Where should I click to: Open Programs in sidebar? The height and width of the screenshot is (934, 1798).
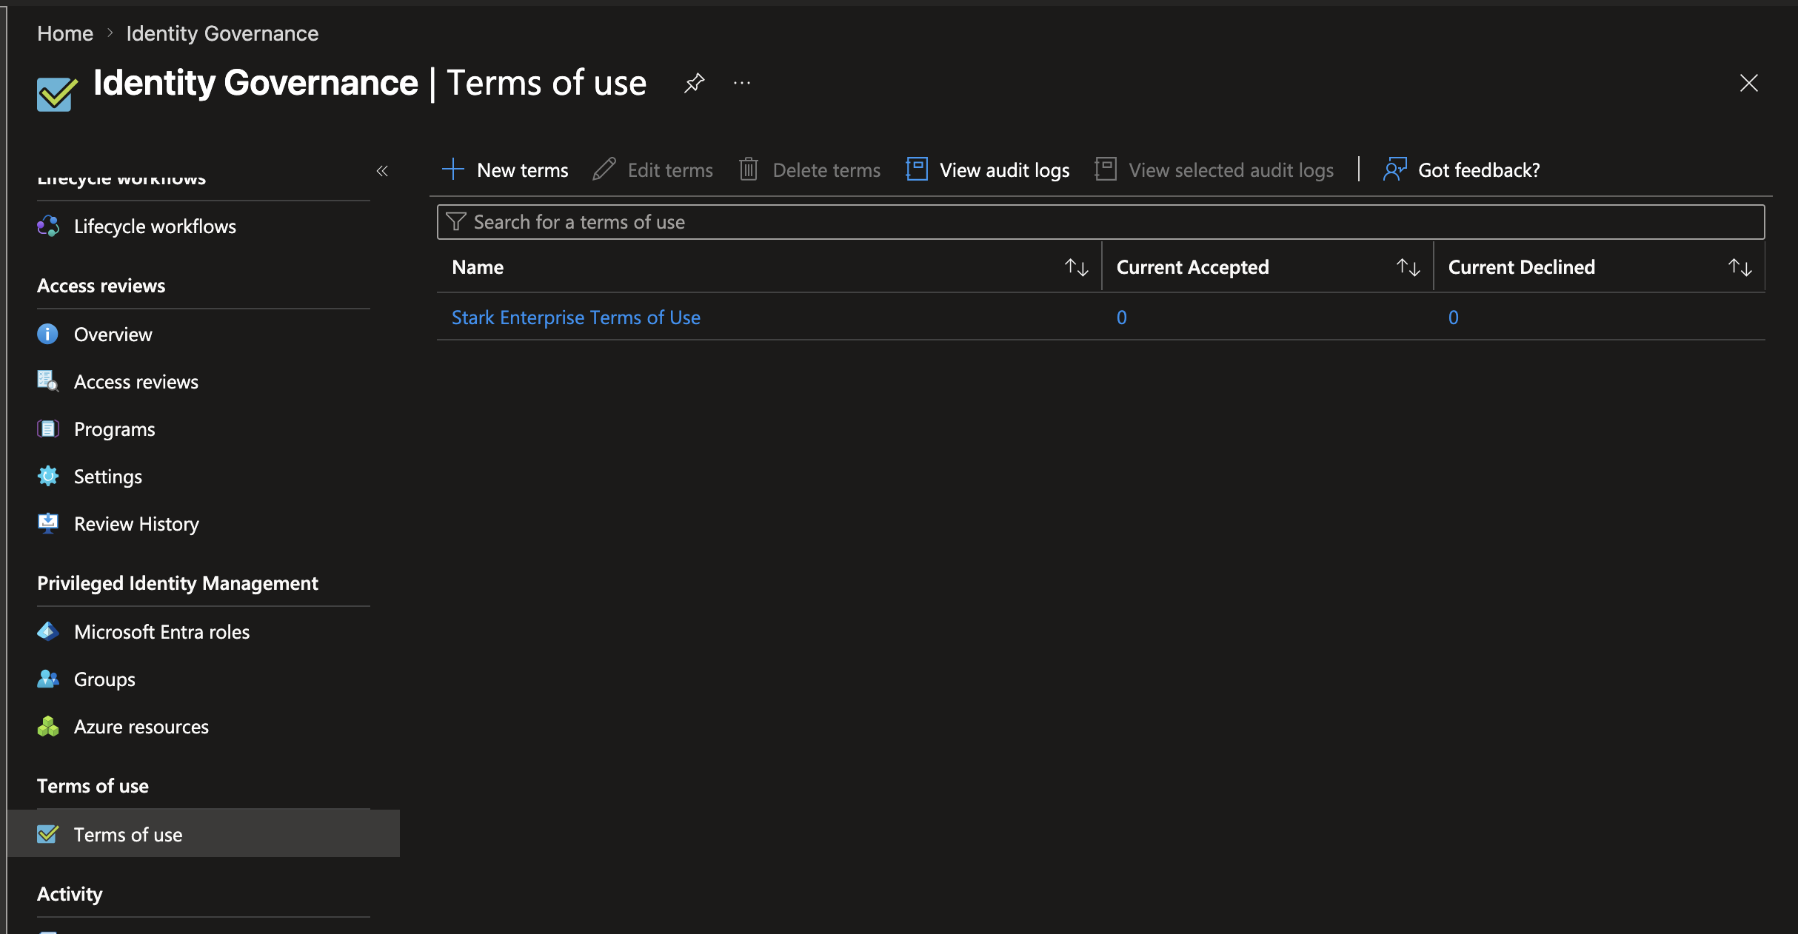pos(115,429)
